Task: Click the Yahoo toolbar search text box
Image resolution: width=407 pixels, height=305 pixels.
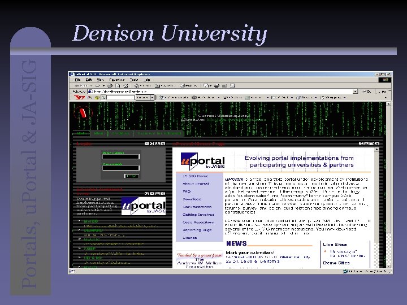Action: 120,98
